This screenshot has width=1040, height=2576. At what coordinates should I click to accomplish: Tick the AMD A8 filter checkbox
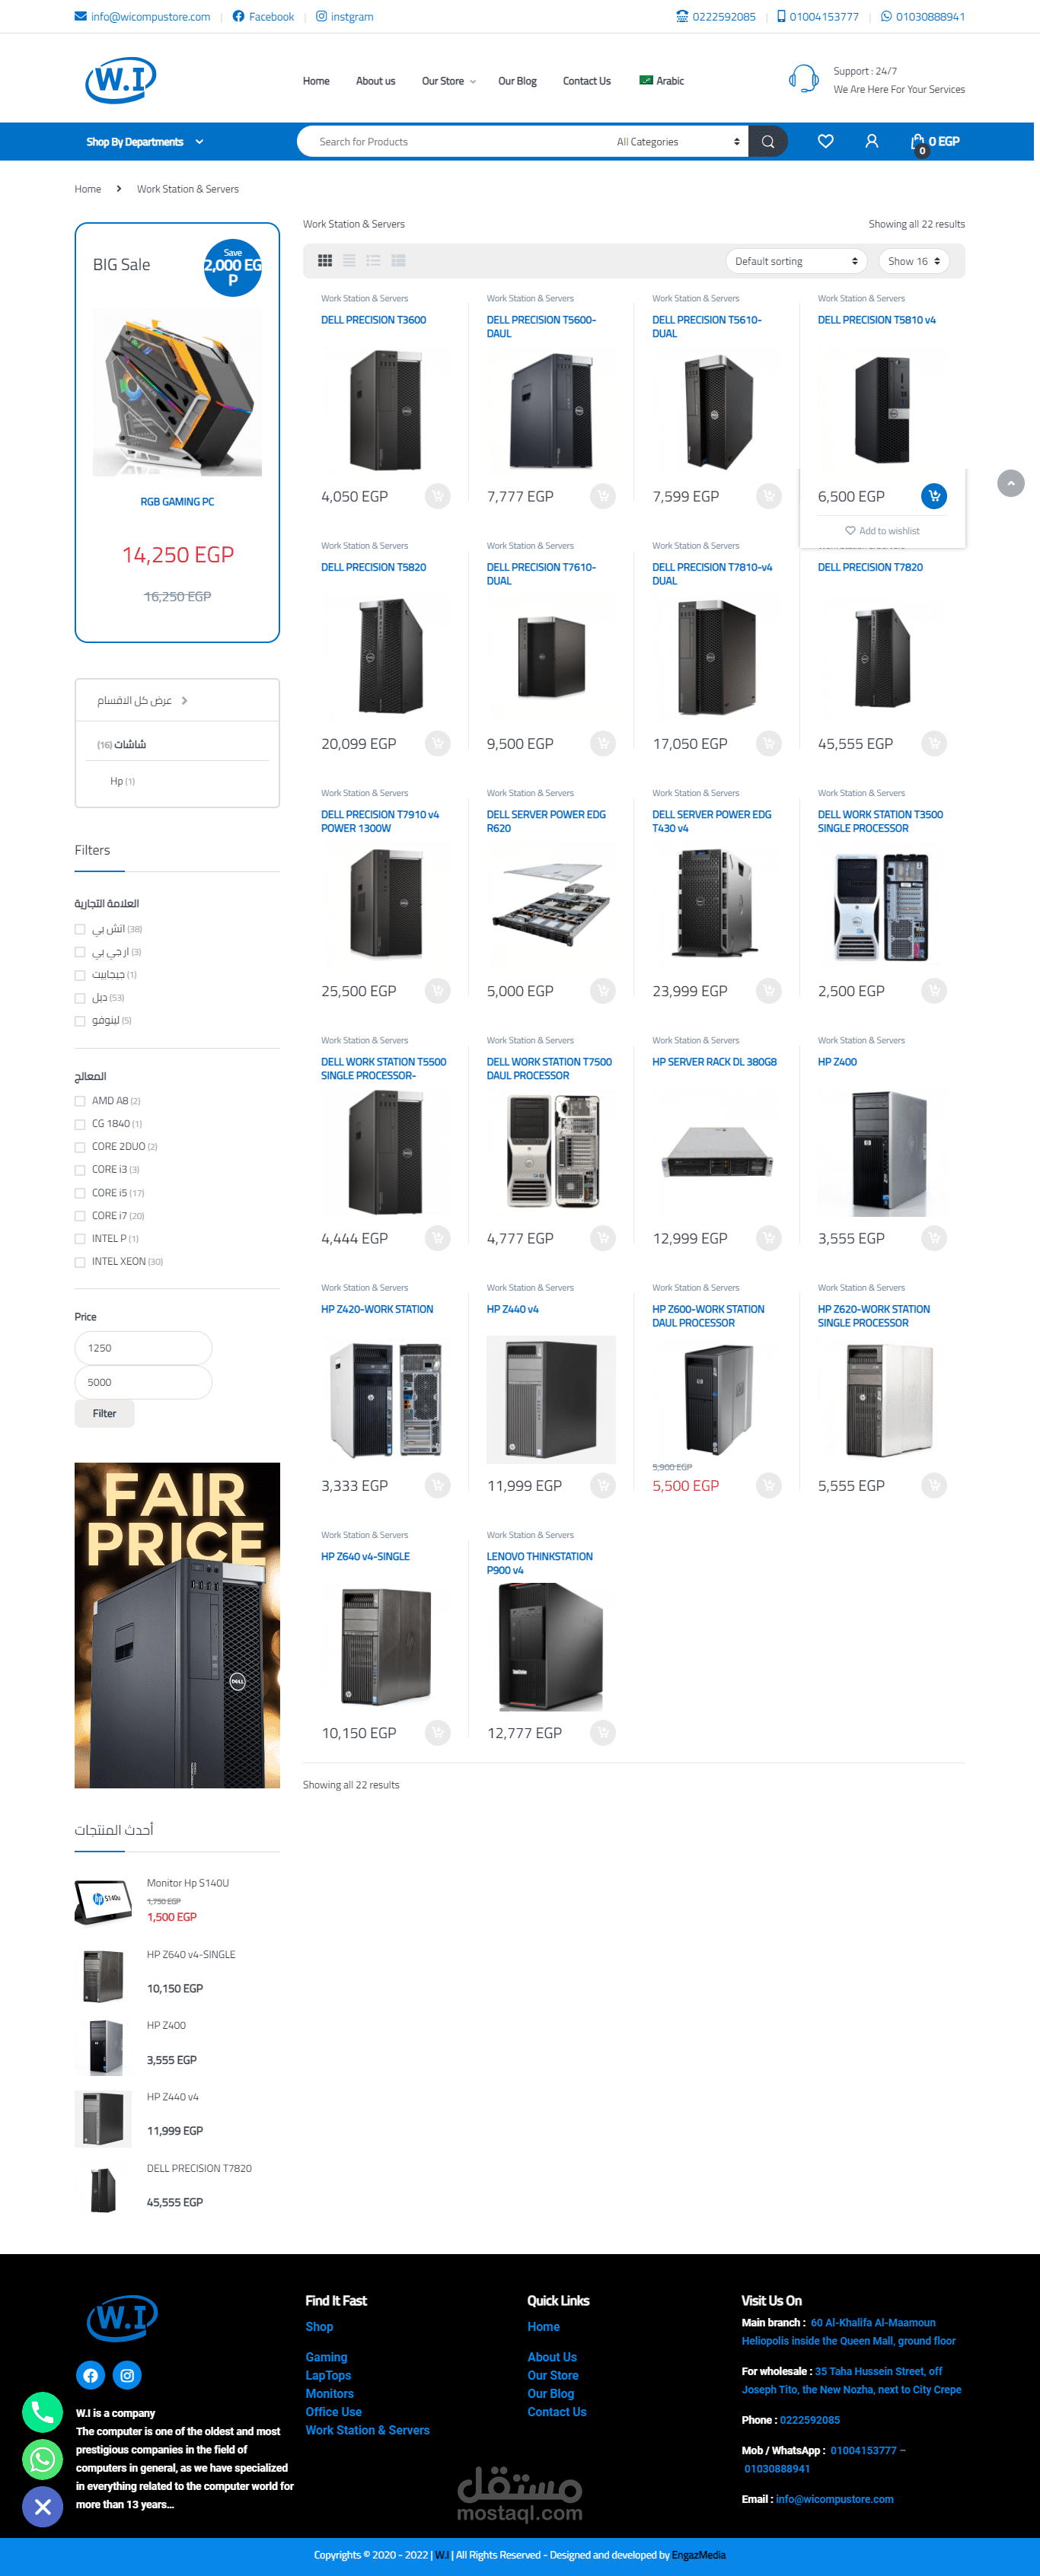pos(80,1101)
